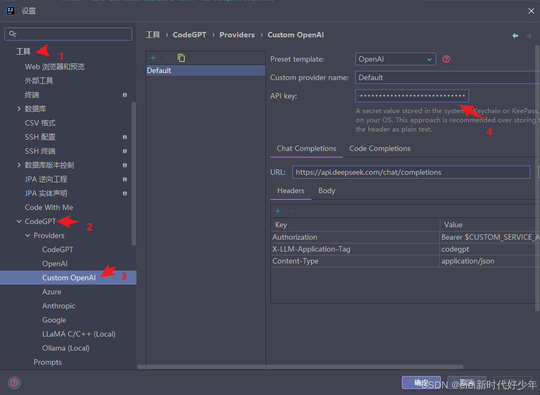Collapse the Providers tree node
The width and height of the screenshot is (540, 395).
(28, 236)
